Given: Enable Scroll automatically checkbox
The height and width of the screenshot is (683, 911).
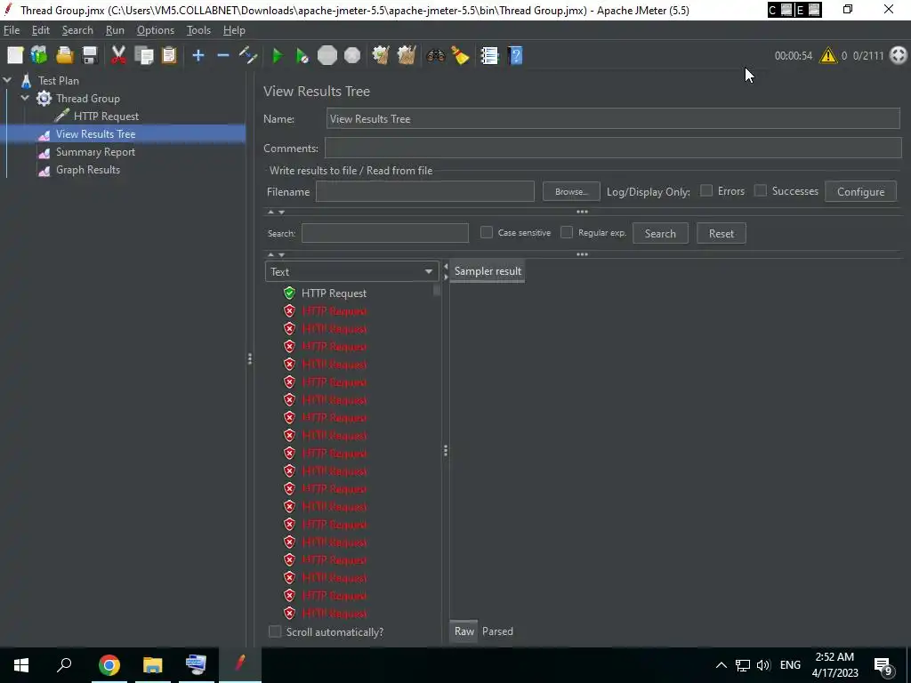Looking at the screenshot, I should (x=275, y=631).
